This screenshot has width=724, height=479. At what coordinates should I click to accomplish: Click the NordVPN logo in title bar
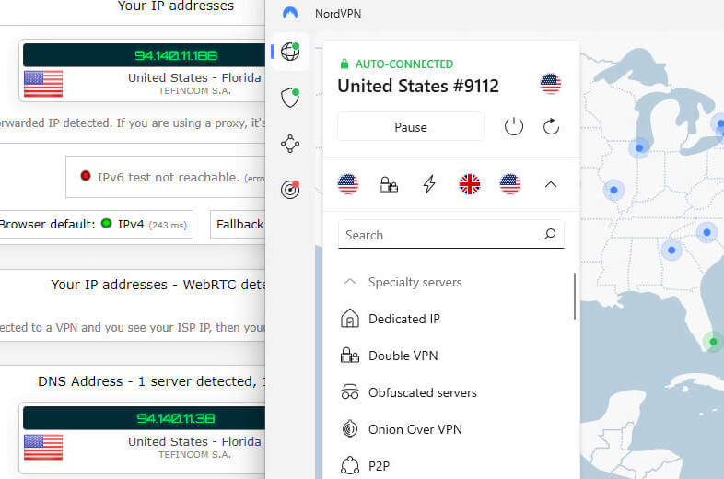[x=290, y=13]
